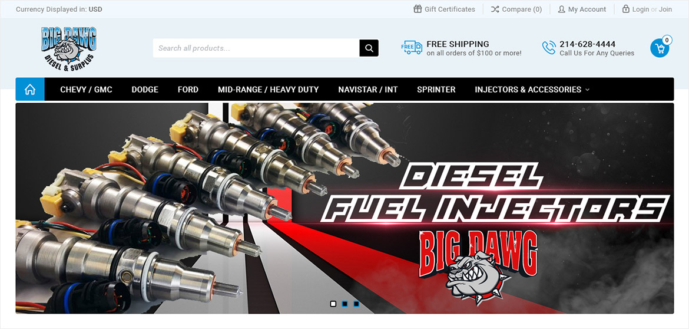
Task: Click the Big Dawg Diesel & Surplus logo
Action: tap(69, 48)
